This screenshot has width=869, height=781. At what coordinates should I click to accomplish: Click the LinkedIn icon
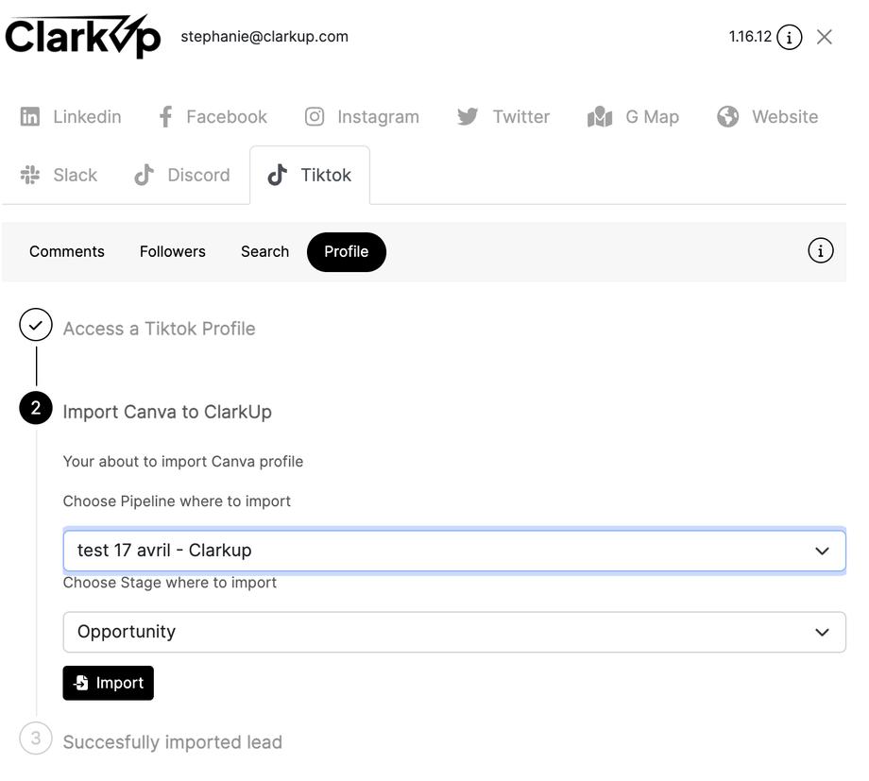pyautogui.click(x=30, y=117)
